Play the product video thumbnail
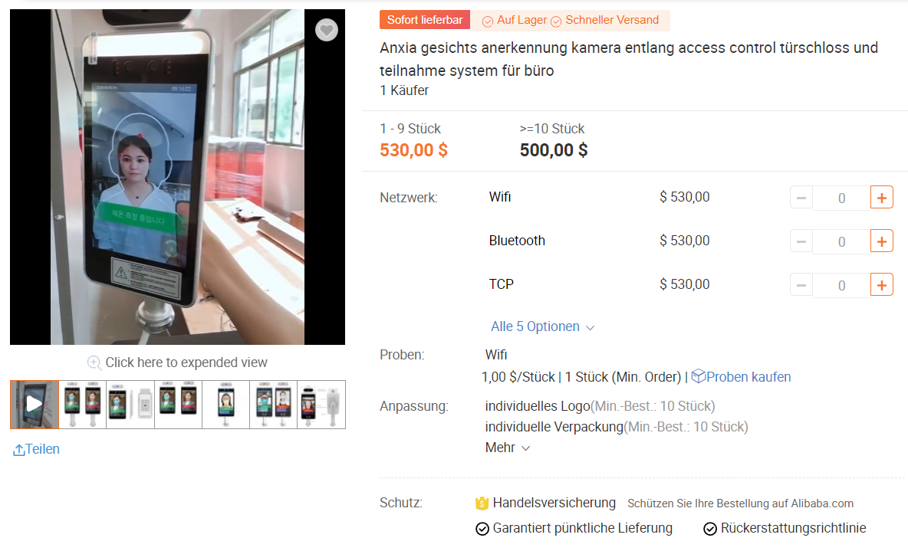 click(34, 404)
